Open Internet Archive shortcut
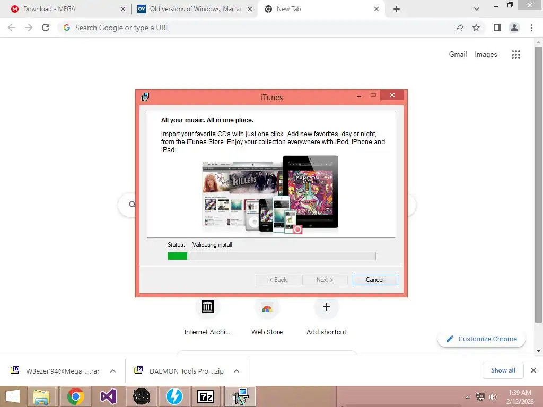This screenshot has height=407, width=543. coord(207,317)
